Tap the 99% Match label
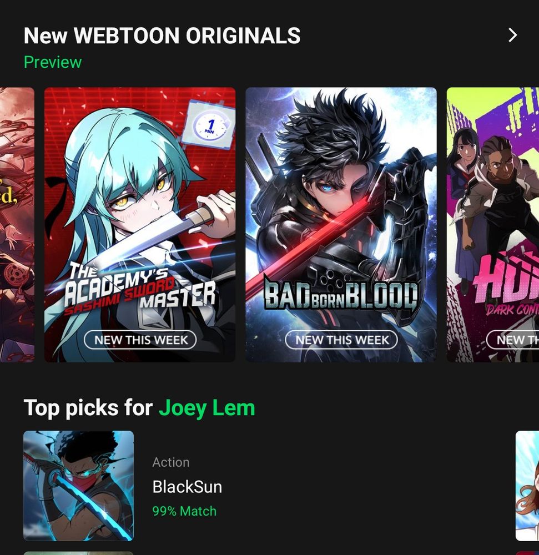Screen dimensions: 539x555 pyautogui.click(x=184, y=511)
